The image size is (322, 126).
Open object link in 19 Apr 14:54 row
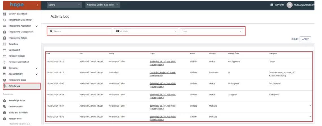(x=163, y=96)
